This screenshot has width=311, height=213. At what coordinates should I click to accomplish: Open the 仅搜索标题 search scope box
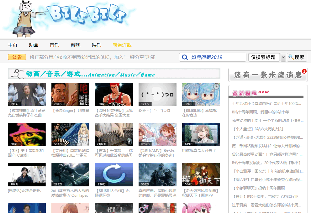pyautogui.click(x=264, y=57)
